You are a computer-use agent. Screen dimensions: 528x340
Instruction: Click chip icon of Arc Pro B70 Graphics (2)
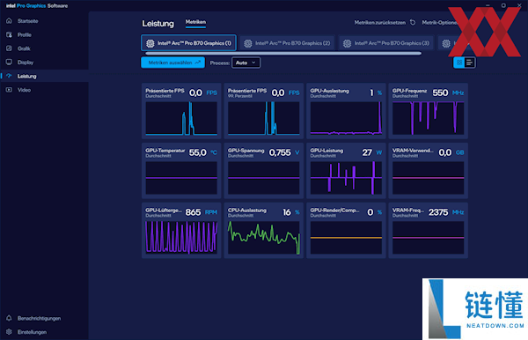248,43
